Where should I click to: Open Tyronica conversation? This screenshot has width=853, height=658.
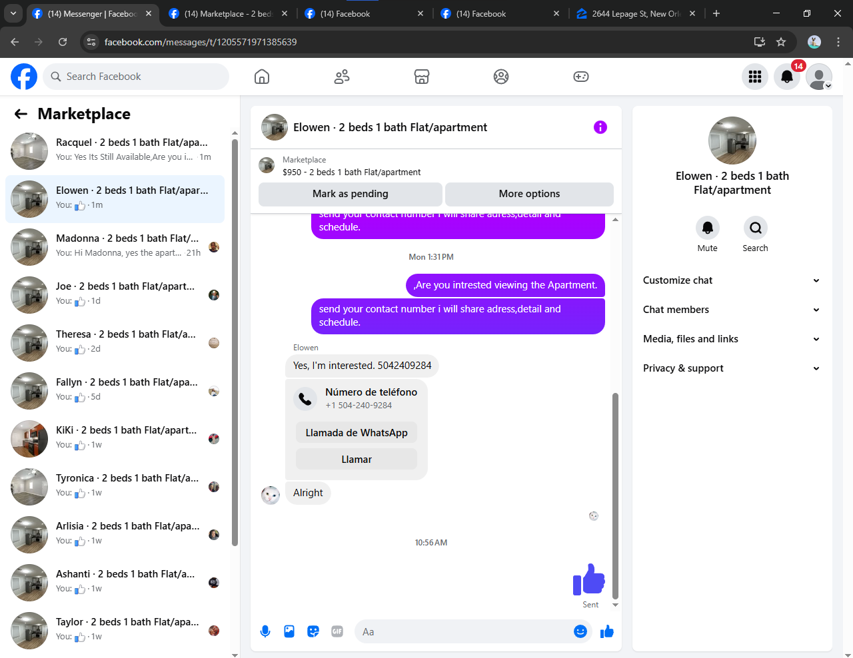[115, 487]
